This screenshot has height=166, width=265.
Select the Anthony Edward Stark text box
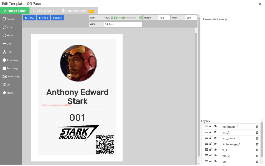pos(77,97)
